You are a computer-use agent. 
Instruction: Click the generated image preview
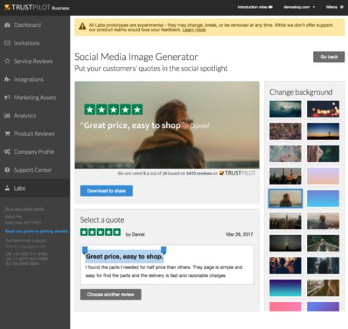pos(167,125)
